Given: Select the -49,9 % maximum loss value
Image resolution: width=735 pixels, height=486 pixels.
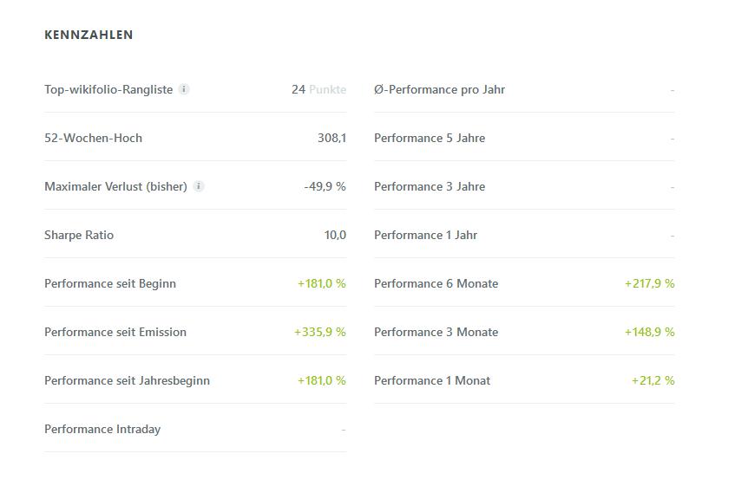Looking at the screenshot, I should click(325, 186).
